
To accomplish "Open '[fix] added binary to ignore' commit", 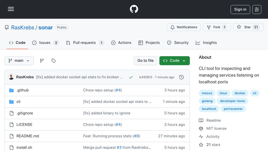I will [107, 113].
